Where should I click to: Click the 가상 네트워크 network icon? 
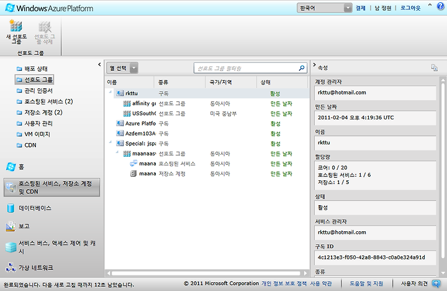(11, 267)
